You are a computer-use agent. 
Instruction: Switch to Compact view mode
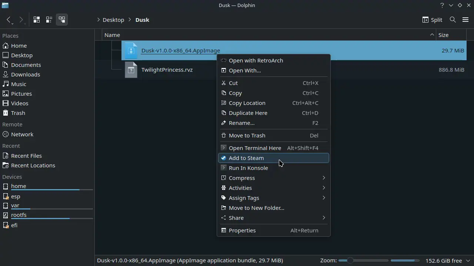coord(49,20)
